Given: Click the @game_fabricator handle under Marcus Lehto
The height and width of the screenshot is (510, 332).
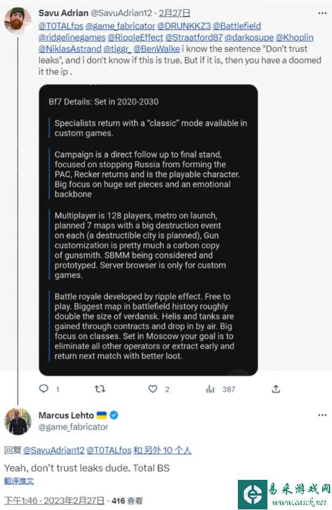Looking at the screenshot, I should pos(73,427).
